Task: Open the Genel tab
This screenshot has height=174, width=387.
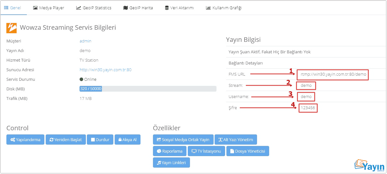Action: click(13, 8)
